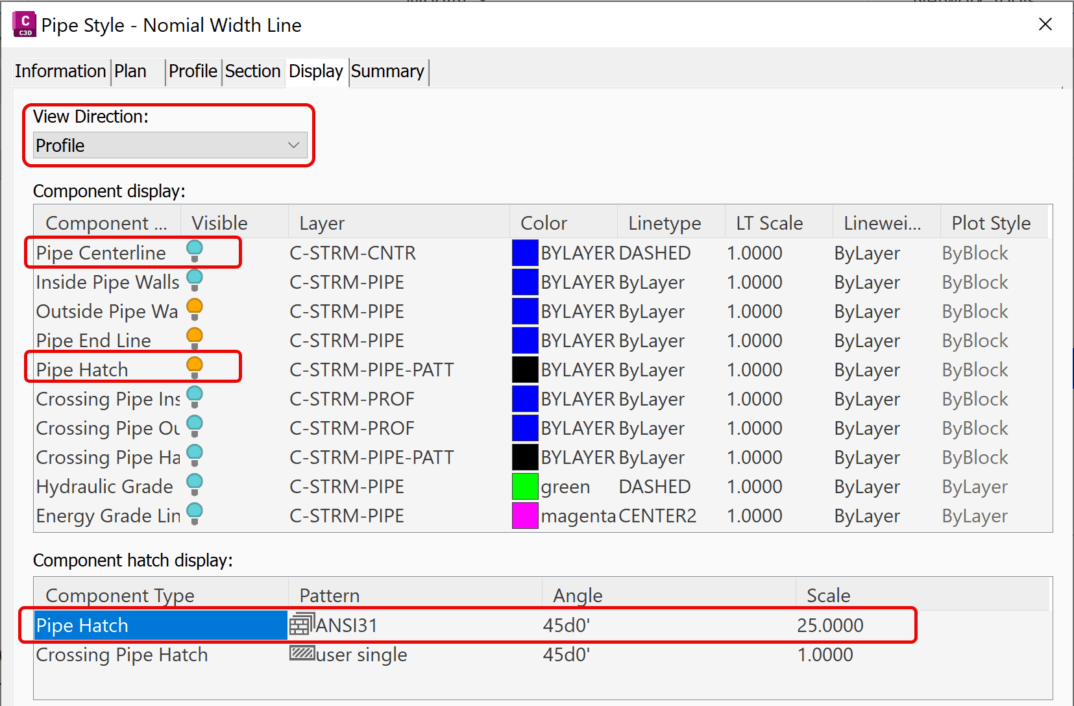Viewport: 1074px width, 706px height.
Task: Click the ANSI31 hatch pattern icon
Action: click(302, 624)
